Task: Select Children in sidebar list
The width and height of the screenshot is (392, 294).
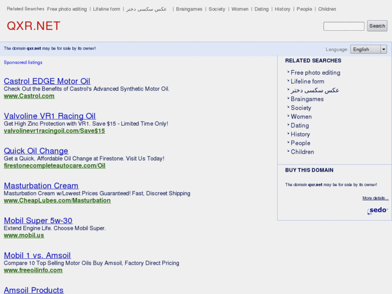Action: [x=302, y=152]
